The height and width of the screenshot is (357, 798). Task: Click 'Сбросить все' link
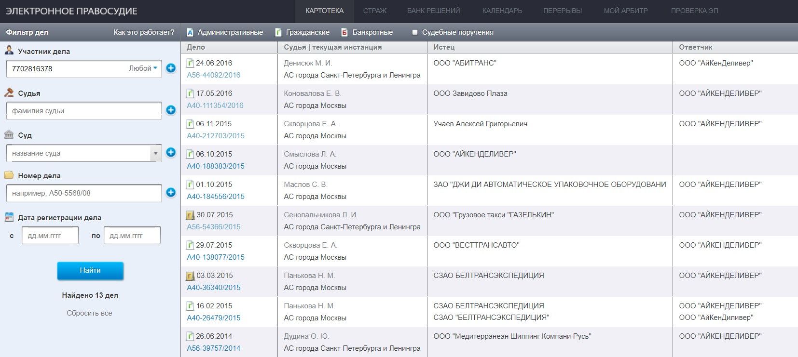89,313
